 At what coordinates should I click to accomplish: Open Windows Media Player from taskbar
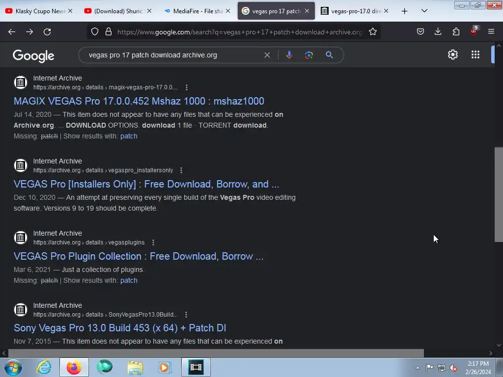(165, 367)
